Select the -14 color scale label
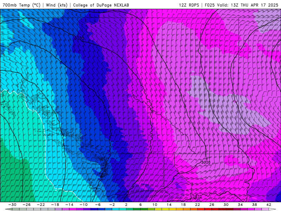Viewport: 281px width, 211px height. click(x=69, y=205)
